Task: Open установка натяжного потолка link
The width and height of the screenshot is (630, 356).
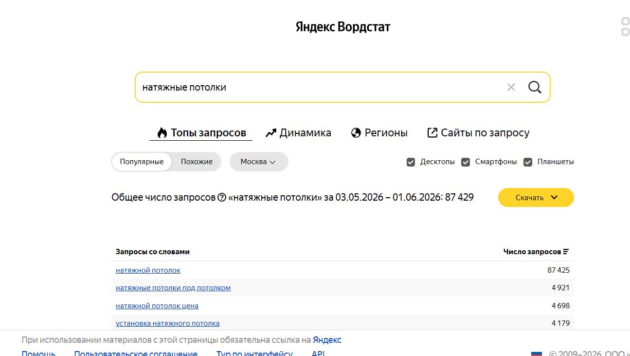Action: pos(167,323)
